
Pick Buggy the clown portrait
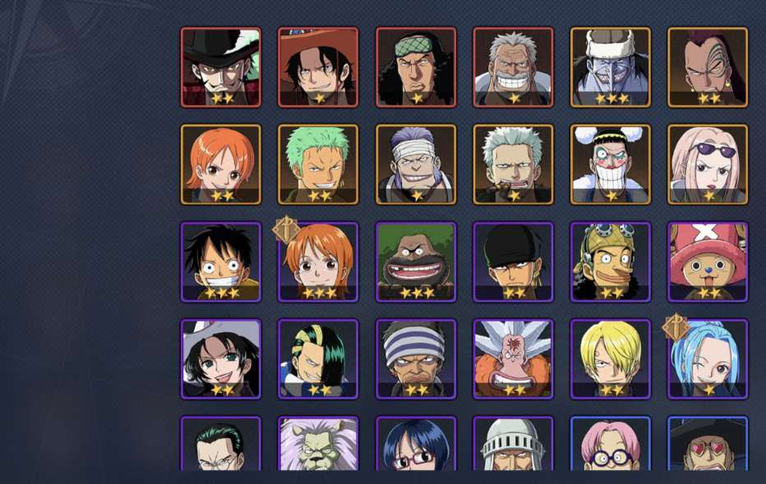coord(610,164)
